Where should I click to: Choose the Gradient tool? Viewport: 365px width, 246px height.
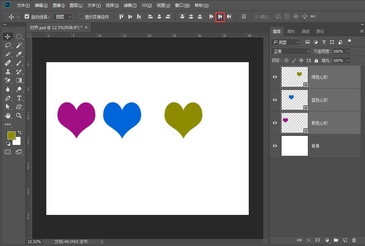click(19, 80)
